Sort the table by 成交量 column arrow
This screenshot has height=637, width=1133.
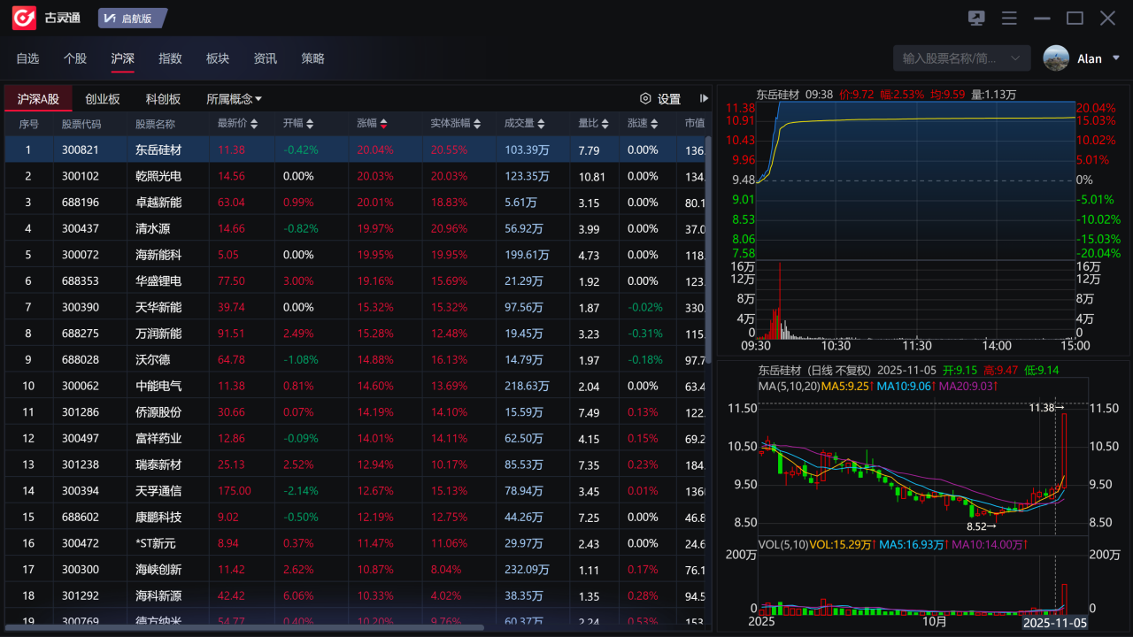[x=541, y=124]
